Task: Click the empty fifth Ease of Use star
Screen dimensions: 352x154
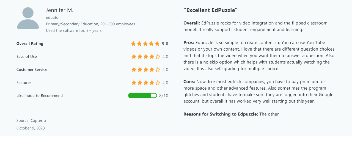Action: coord(158,57)
